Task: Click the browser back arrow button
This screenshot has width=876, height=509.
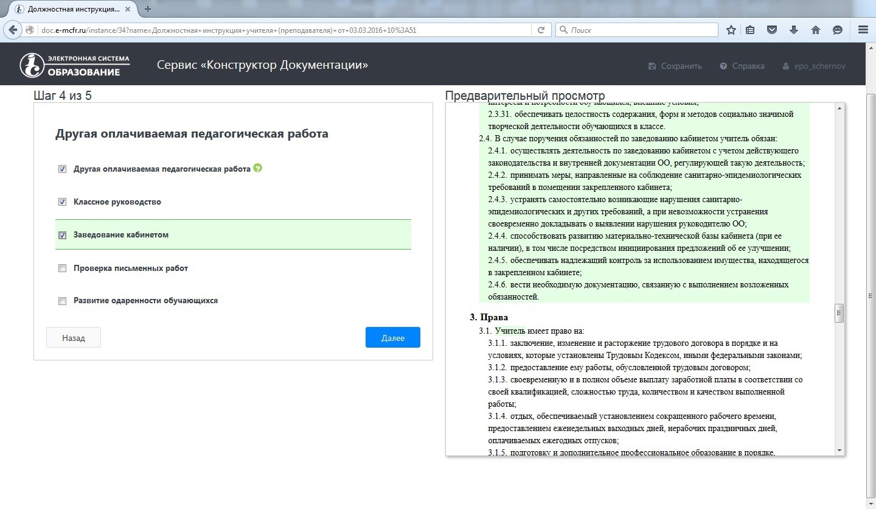Action: pyautogui.click(x=13, y=30)
